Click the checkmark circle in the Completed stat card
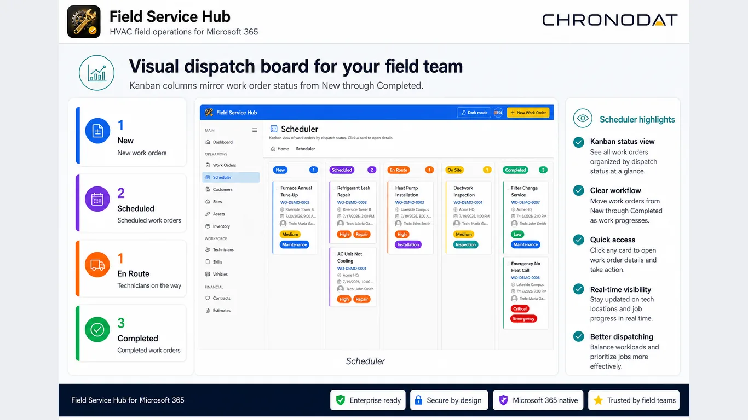 [x=97, y=330]
